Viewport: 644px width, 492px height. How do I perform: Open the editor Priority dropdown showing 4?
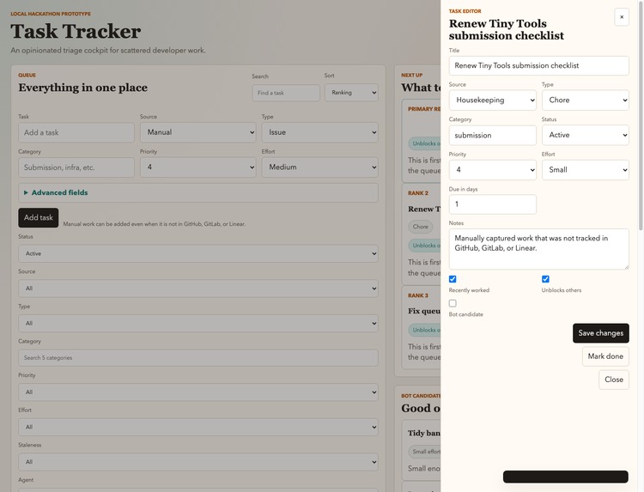(493, 170)
